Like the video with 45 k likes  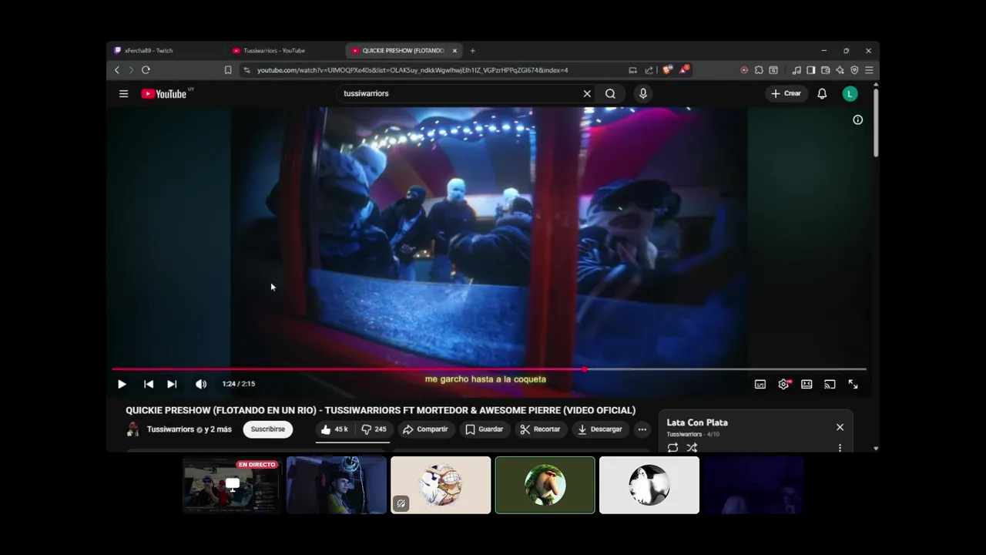pos(334,429)
